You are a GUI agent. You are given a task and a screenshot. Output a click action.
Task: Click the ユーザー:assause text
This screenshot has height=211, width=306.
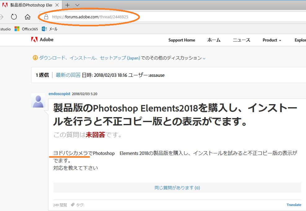click(146, 75)
